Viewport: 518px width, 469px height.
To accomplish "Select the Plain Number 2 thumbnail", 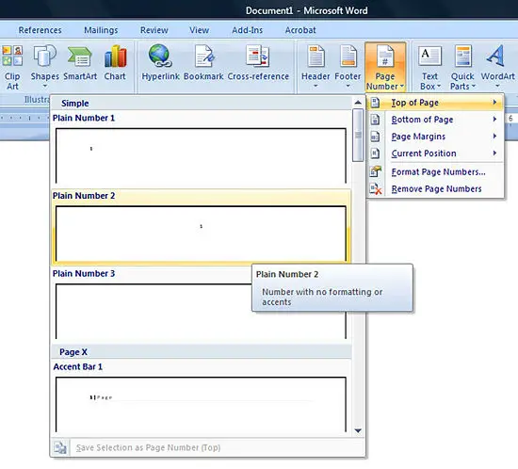I will click(x=201, y=234).
